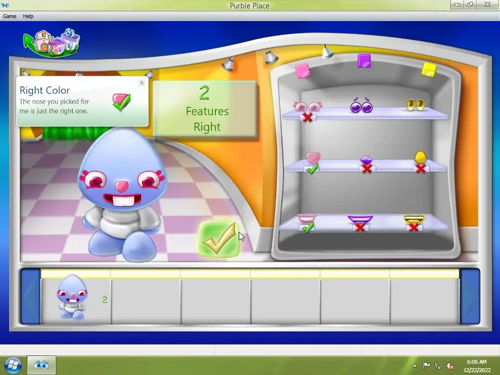This screenshot has width=500, height=375.
Task: Click the red X under pink eyes
Action: click(308, 117)
